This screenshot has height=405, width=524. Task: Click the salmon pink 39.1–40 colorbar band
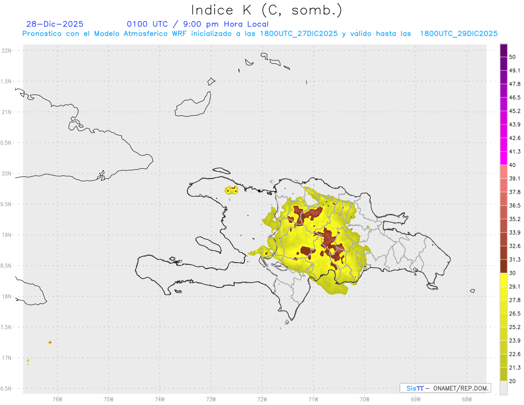(x=503, y=171)
